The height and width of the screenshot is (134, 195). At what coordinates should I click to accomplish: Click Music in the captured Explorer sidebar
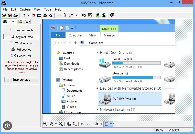(x=68, y=96)
